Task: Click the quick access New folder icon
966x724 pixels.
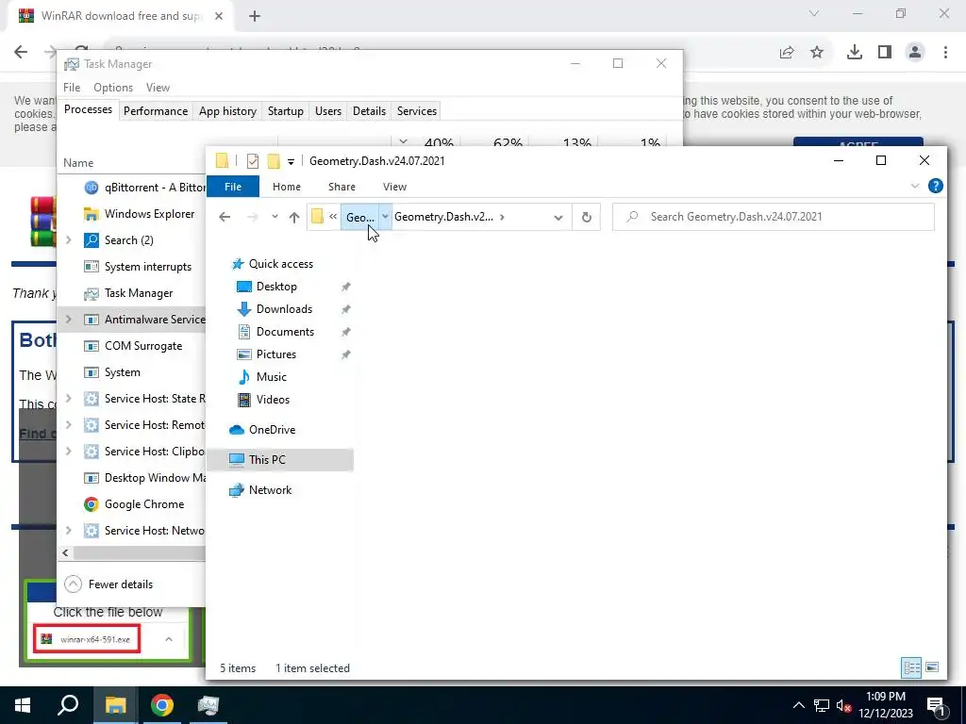Action: click(274, 160)
